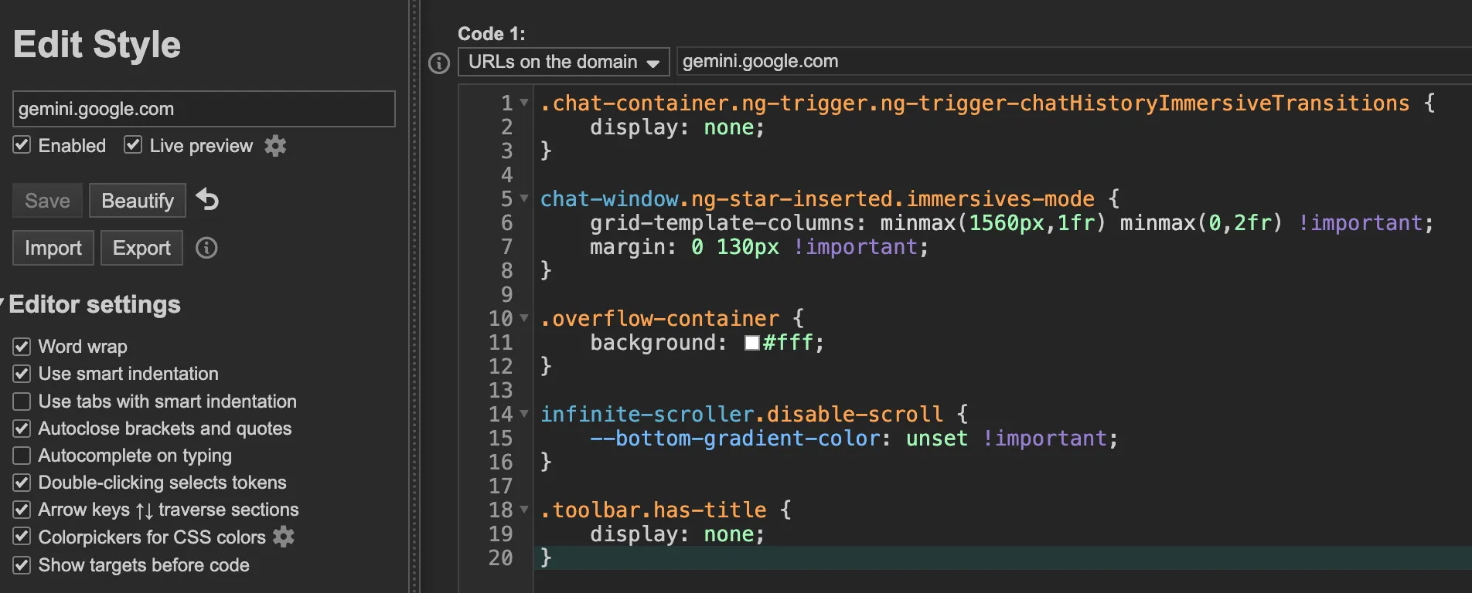Viewport: 1472px width, 593px height.
Task: Open the #fff color swatch picker
Action: (x=751, y=343)
